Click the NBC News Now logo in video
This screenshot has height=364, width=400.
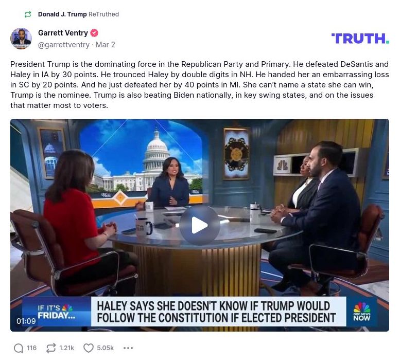[362, 312]
